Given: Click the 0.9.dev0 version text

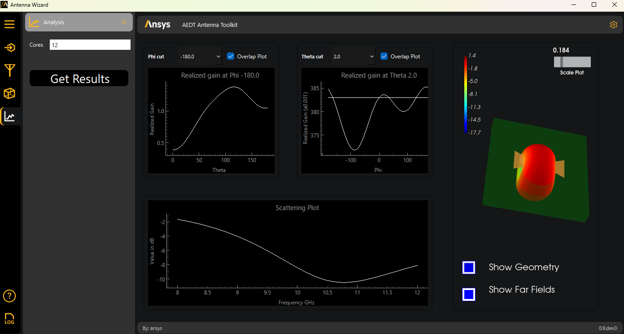Looking at the screenshot, I should [608, 328].
